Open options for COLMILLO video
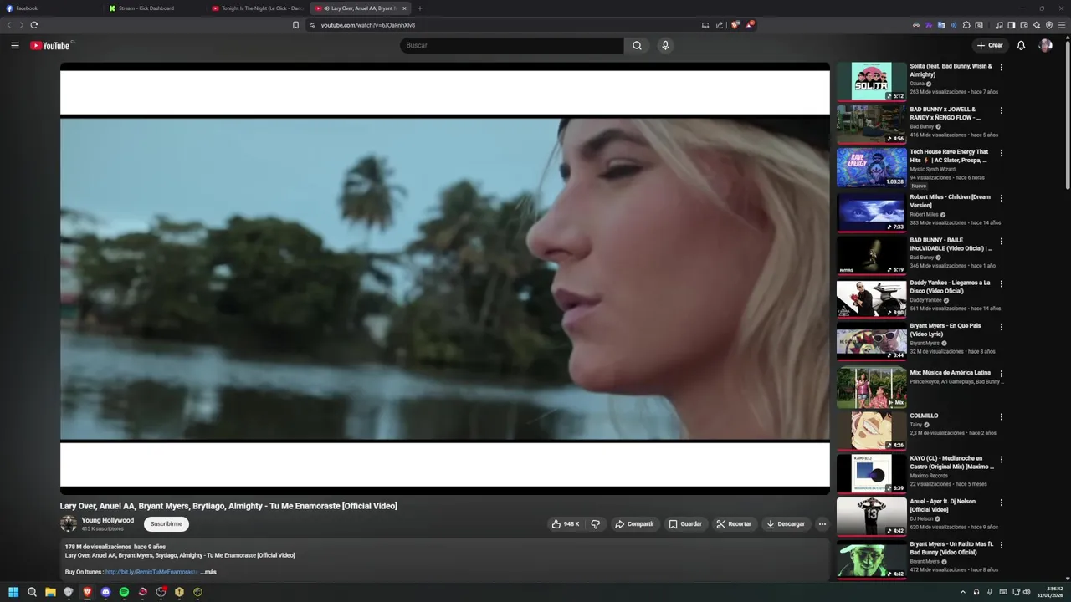 (1002, 416)
